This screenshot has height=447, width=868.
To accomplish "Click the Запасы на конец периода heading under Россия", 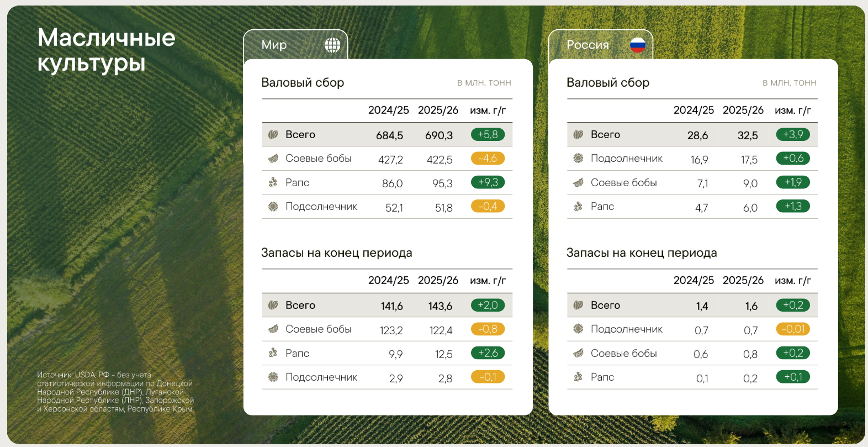I will point(642,253).
